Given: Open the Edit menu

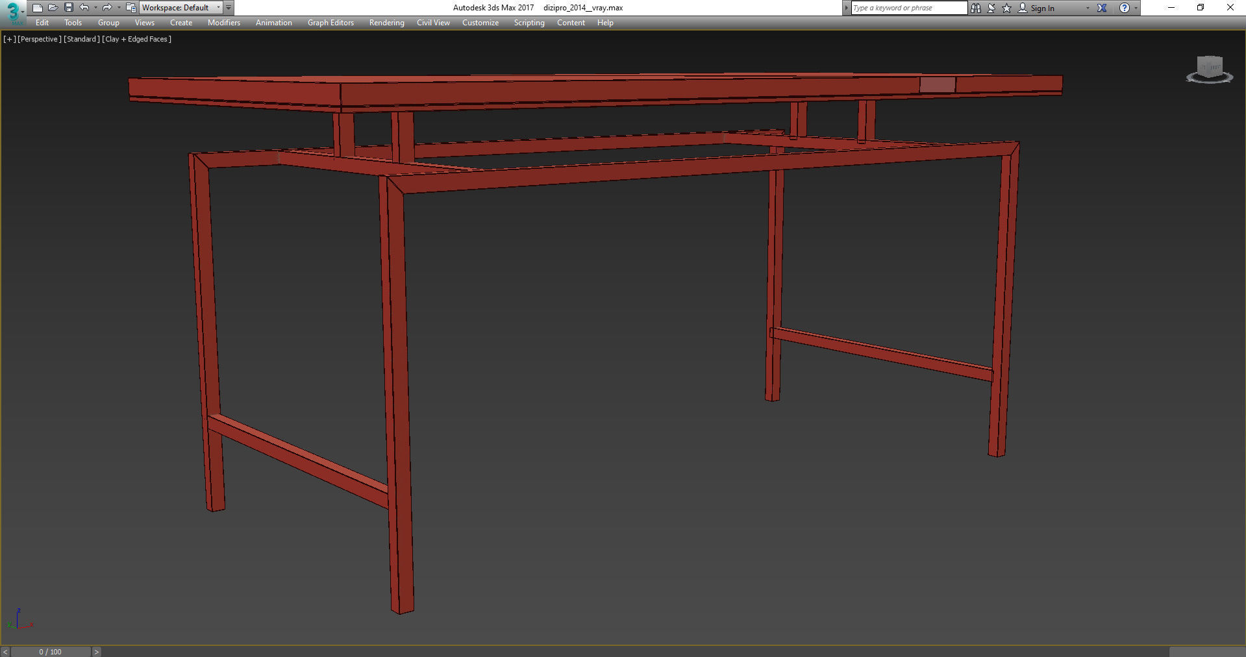Looking at the screenshot, I should pyautogui.click(x=42, y=23).
